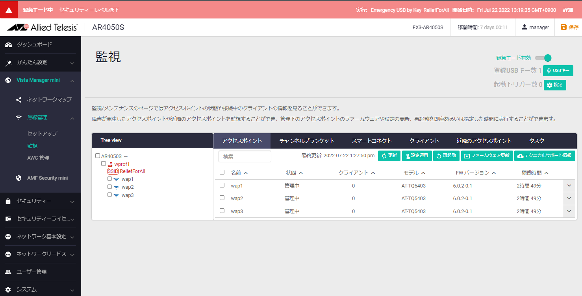Disable the emergency mode toggle switch
Viewport: 582px width, 296px height.
tap(543, 58)
